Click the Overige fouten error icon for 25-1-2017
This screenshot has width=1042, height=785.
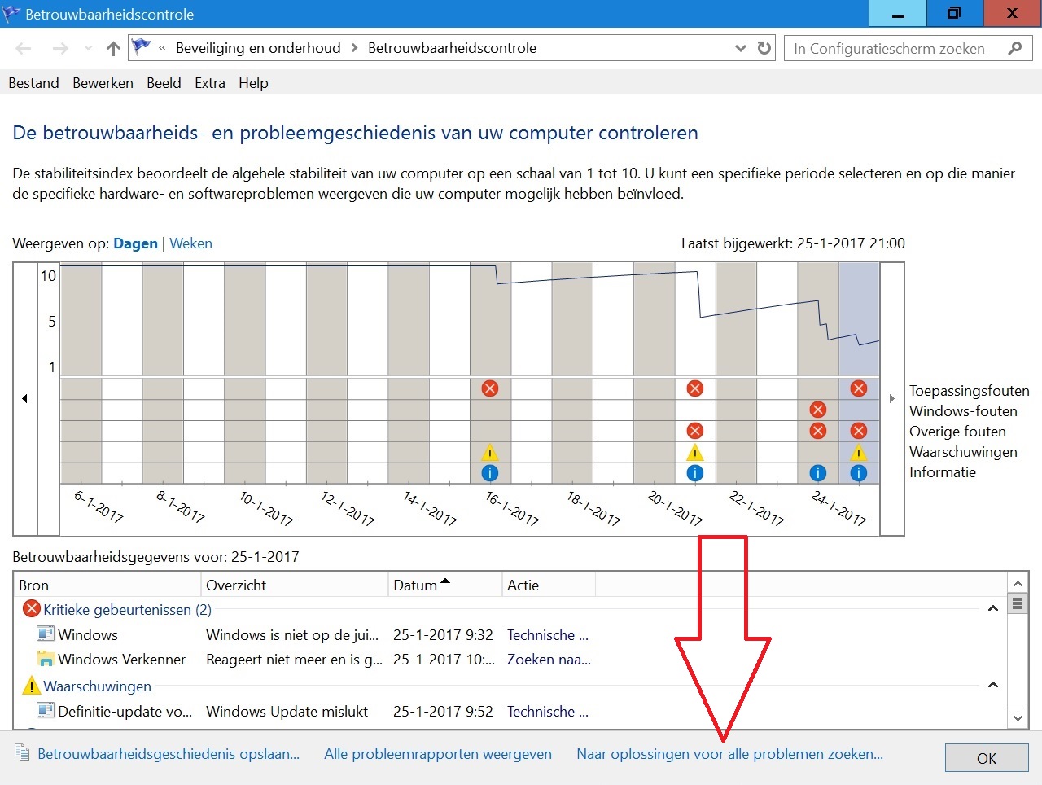pyautogui.click(x=859, y=431)
